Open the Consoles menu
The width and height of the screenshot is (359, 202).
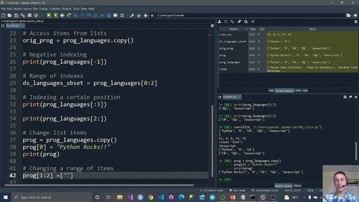(x=54, y=9)
